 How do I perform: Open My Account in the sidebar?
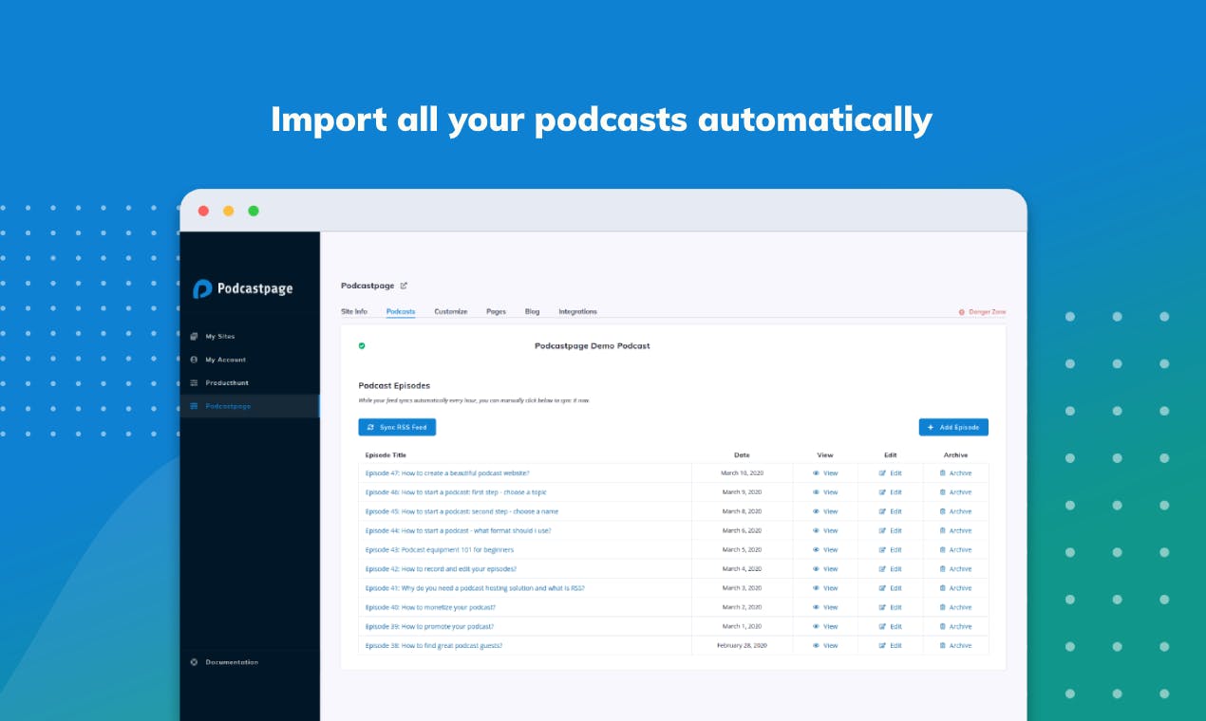(x=225, y=360)
